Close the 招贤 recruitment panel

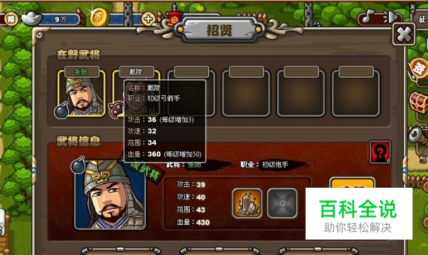tap(404, 35)
